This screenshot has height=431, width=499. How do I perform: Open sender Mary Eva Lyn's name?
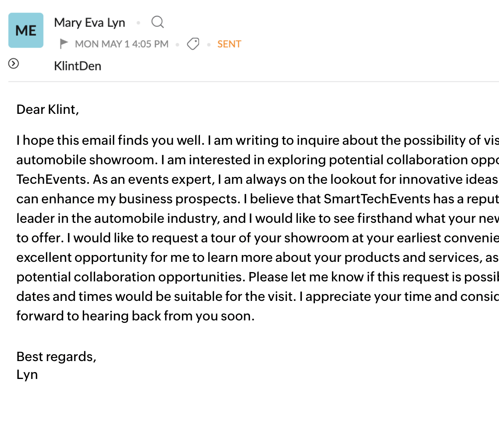[89, 22]
